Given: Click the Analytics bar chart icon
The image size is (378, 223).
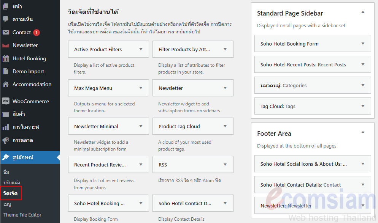Looking at the screenshot, I should (6, 127).
